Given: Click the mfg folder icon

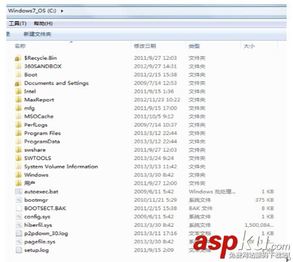Looking at the screenshot, I should tap(18, 108).
